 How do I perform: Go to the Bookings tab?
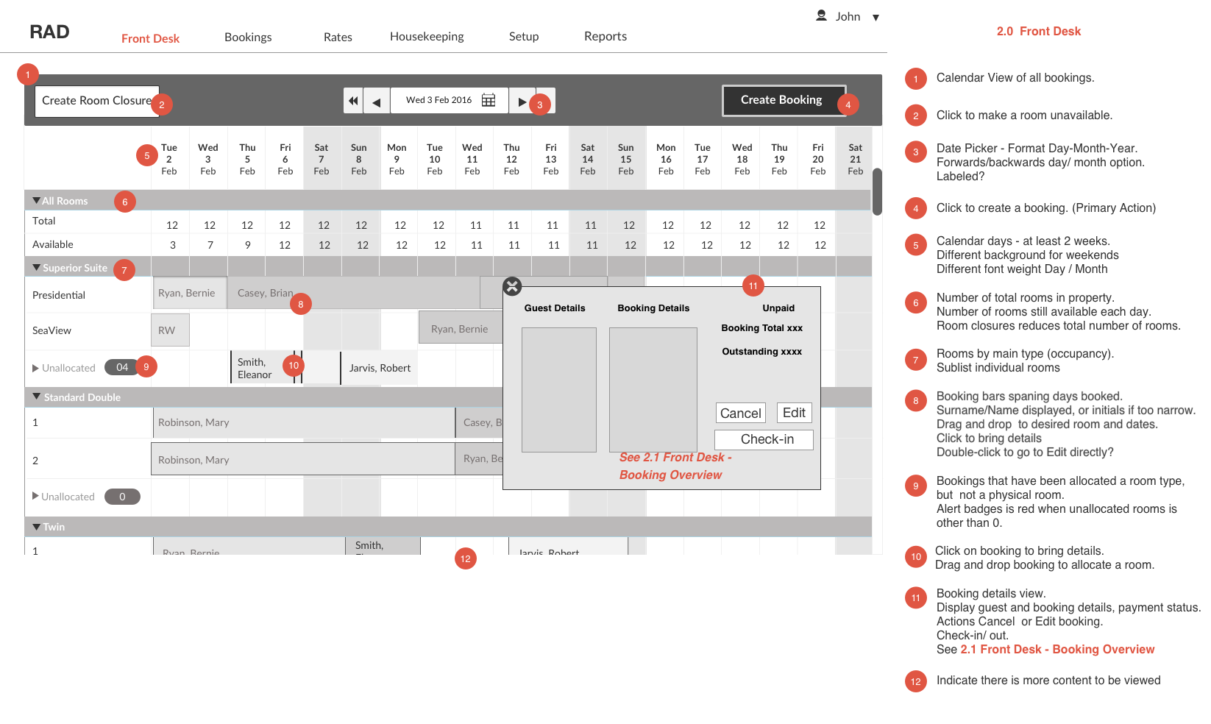coord(248,37)
